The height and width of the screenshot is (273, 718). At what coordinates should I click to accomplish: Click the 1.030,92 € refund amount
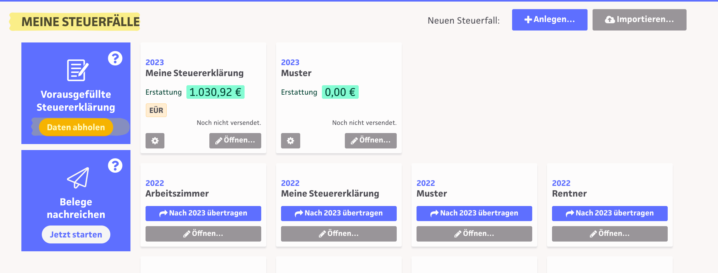pos(215,92)
